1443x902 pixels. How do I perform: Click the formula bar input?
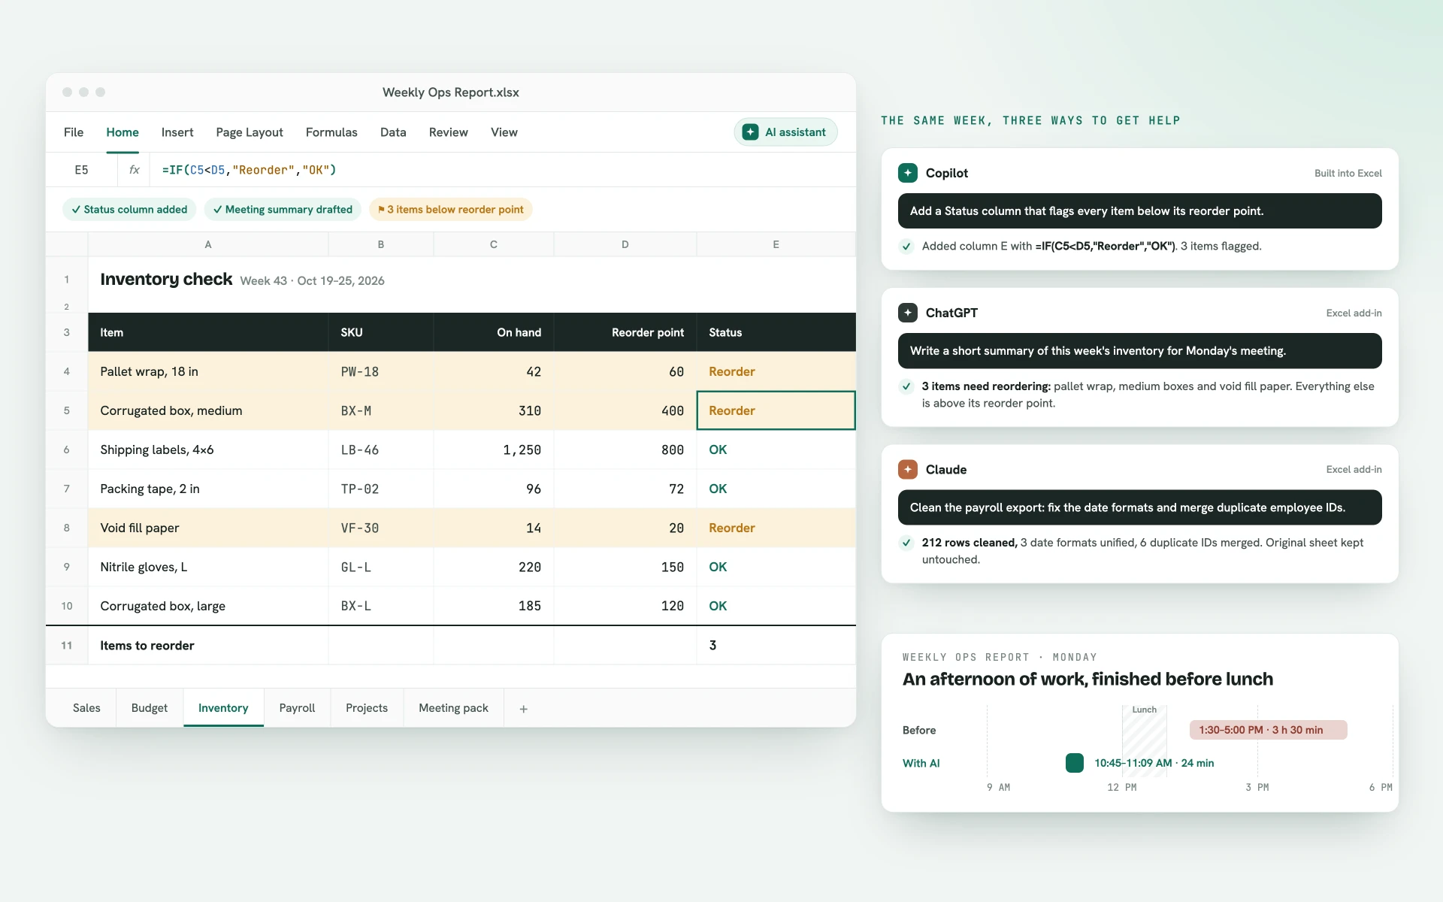[x=502, y=170]
